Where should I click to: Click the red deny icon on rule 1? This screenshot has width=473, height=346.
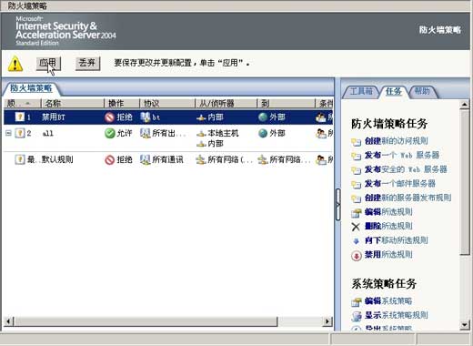tap(109, 117)
